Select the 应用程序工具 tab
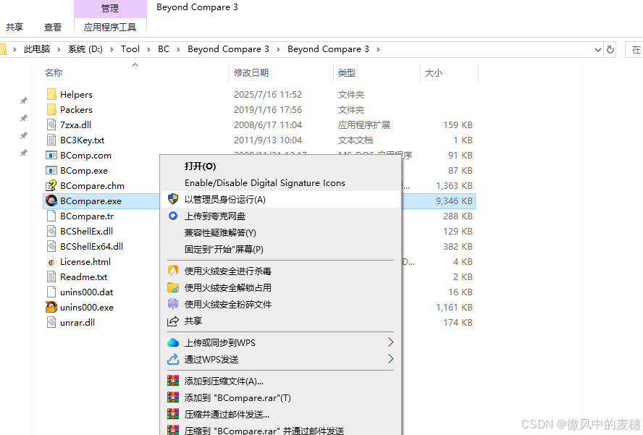 110,27
